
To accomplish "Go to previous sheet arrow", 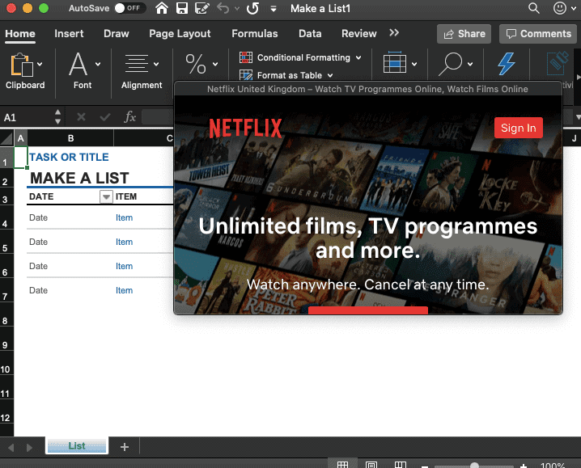I will [x=11, y=447].
